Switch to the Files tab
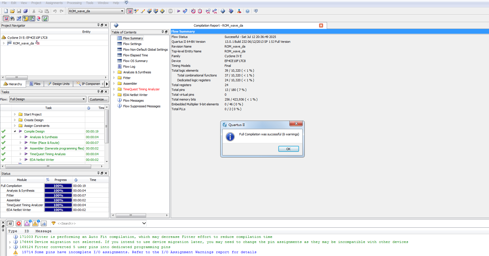 (x=35, y=84)
